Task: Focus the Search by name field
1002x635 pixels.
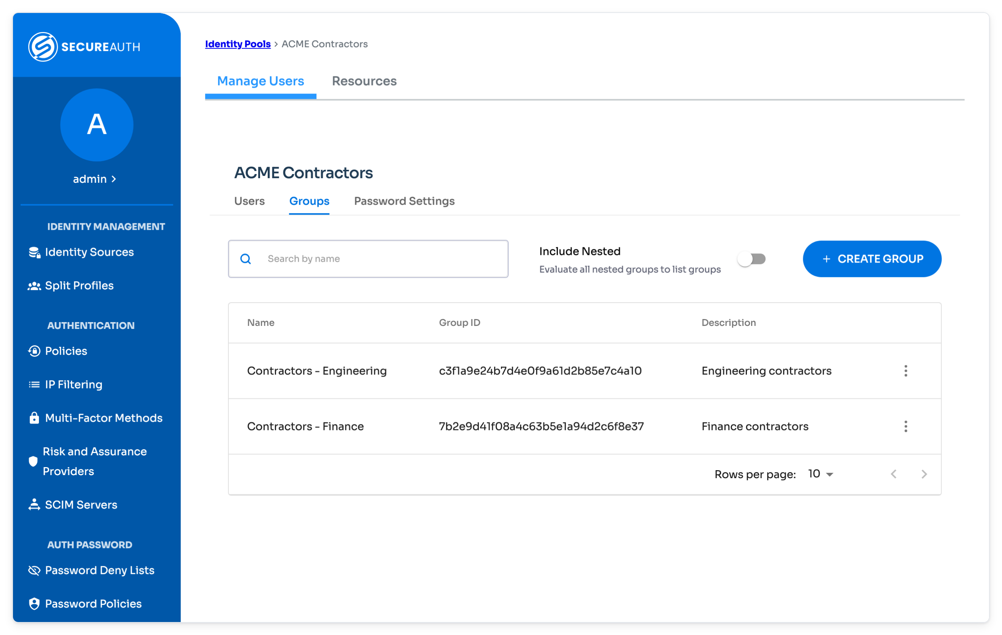Action: pos(368,259)
